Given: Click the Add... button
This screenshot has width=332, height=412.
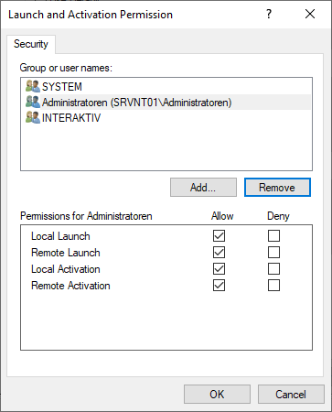Looking at the screenshot, I should [x=203, y=188].
